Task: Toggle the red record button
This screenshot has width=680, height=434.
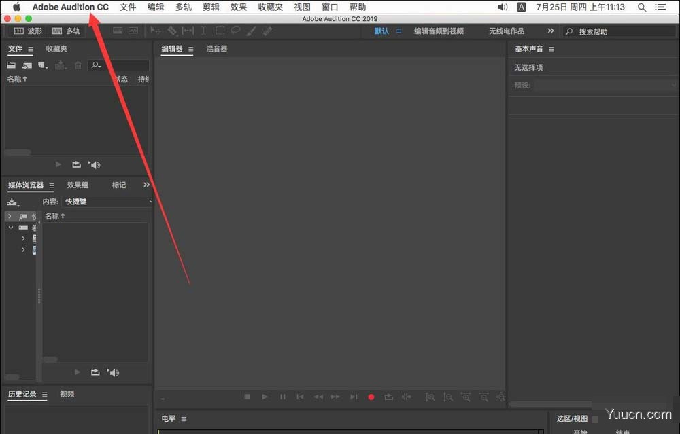Action: click(371, 397)
